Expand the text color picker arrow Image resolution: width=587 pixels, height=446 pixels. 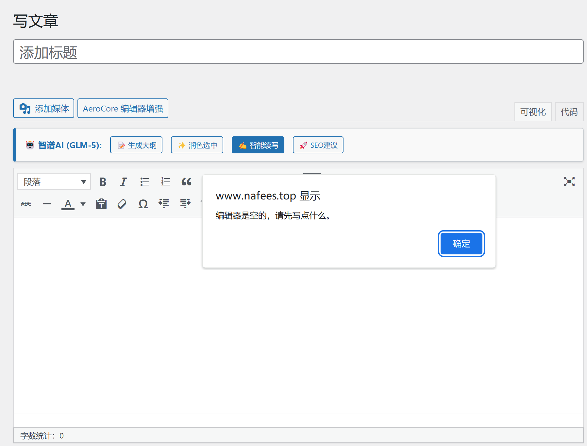click(83, 204)
